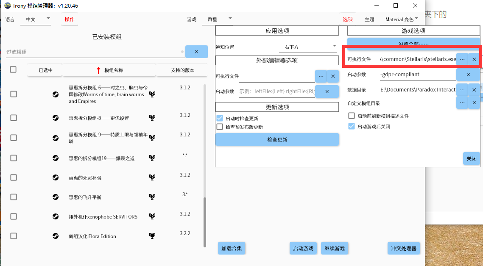483x266 pixels.
Task: Click the browse ... icon for 可执行文件 game option
Action: [x=463, y=59]
